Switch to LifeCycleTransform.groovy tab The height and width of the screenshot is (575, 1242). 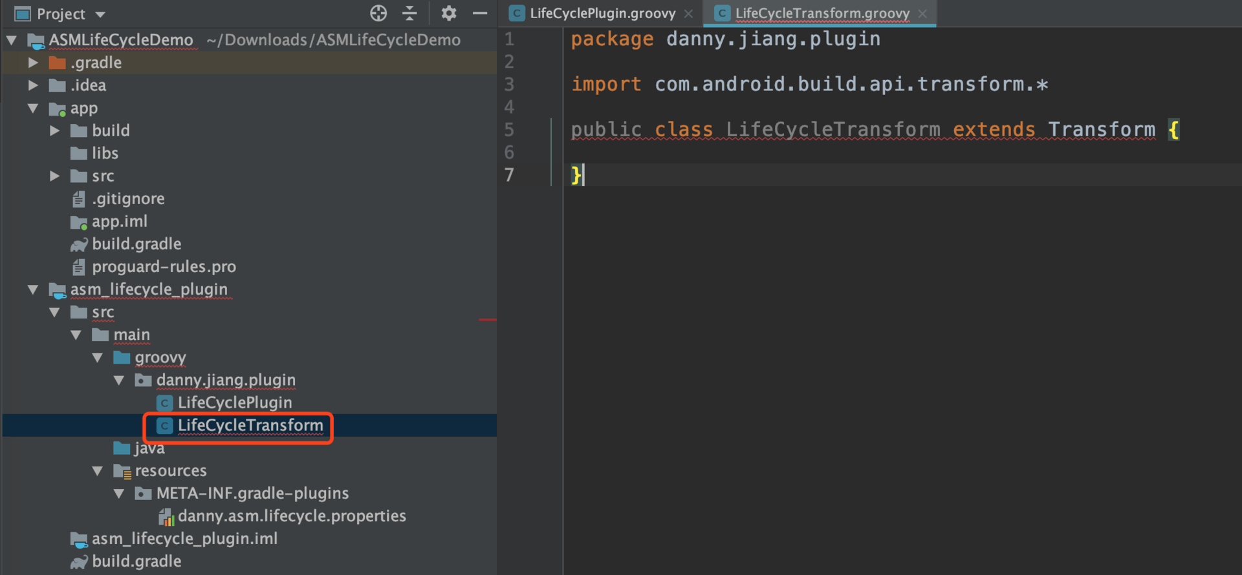point(822,14)
